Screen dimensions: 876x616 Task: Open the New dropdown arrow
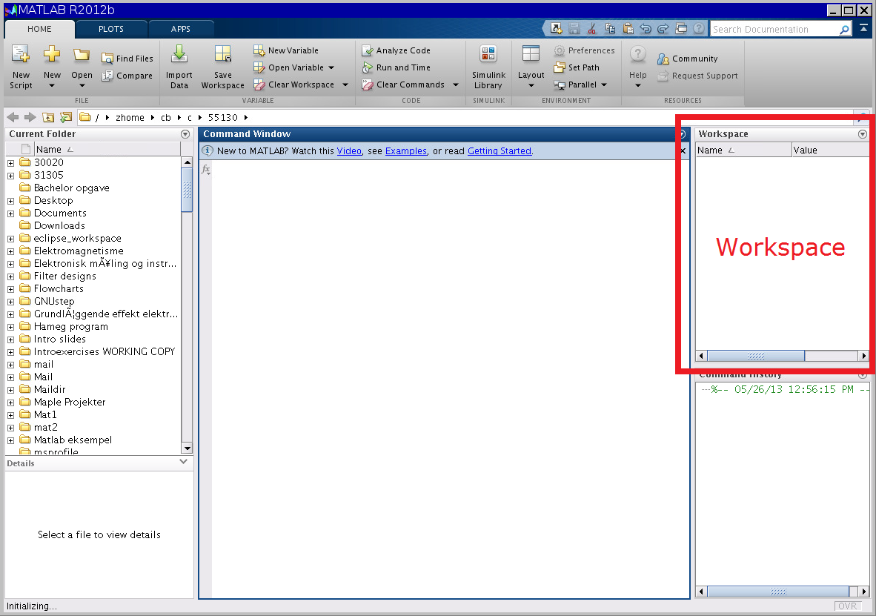click(x=52, y=85)
